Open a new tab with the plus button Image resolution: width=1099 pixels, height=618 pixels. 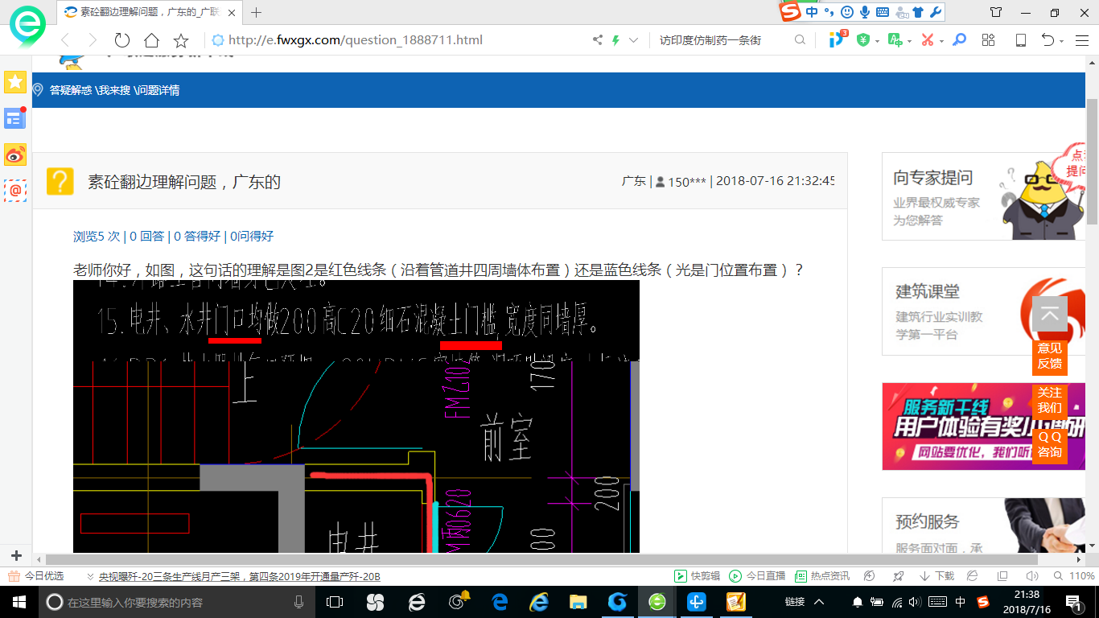click(x=257, y=12)
